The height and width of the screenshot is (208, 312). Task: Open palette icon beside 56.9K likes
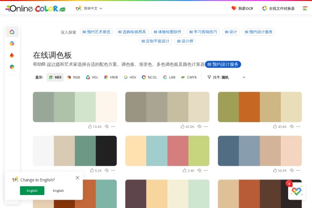point(292,171)
